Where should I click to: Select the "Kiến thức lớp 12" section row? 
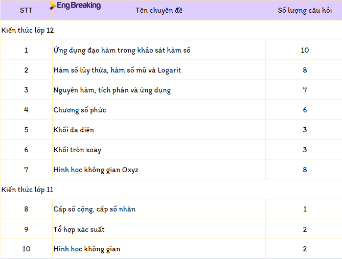[x=28, y=30]
